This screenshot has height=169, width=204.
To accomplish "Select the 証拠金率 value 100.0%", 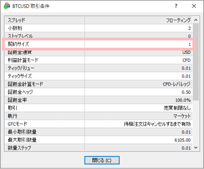I will coord(183,100).
